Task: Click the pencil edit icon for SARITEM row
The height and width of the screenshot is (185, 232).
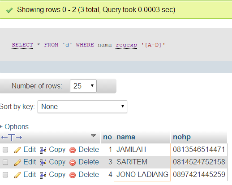Action: coord(17,163)
